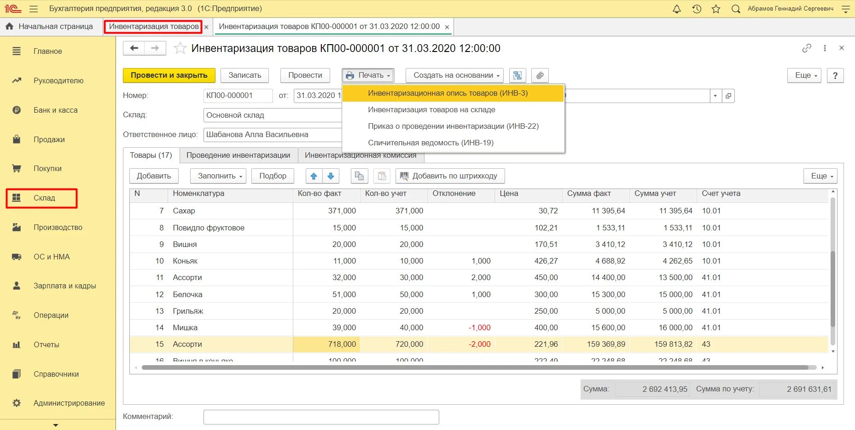Edit the Номер field
Viewport: 855px width, 430px height.
pyautogui.click(x=238, y=96)
